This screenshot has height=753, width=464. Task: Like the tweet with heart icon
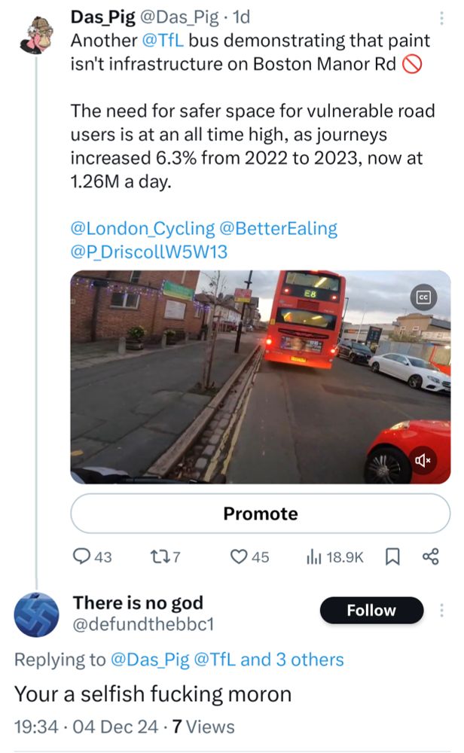239,556
